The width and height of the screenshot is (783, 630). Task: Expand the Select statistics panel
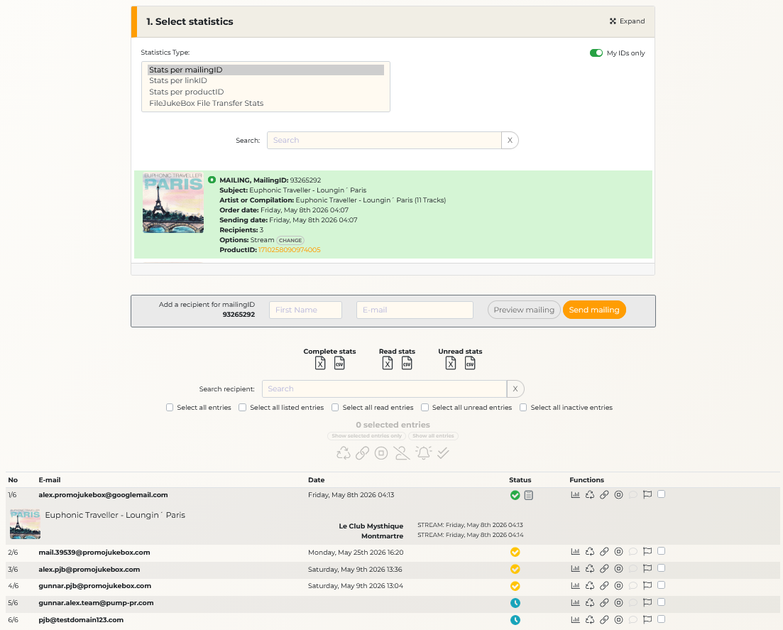tap(628, 21)
